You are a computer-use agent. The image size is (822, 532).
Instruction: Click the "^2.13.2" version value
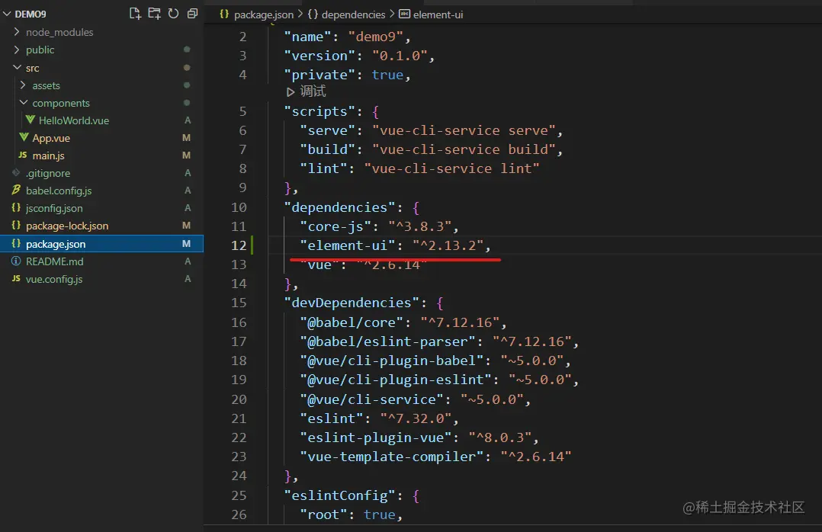448,245
